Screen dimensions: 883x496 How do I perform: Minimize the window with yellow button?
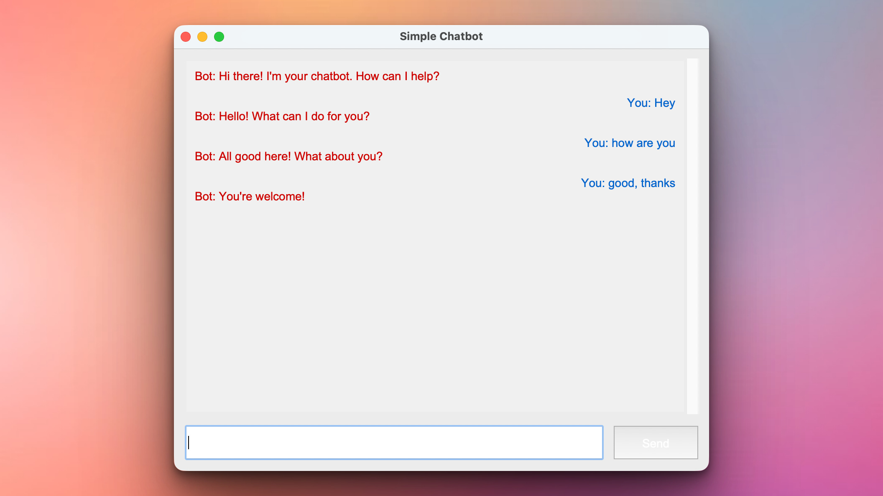pos(202,37)
